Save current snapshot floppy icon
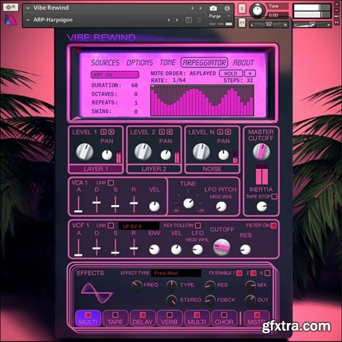The height and width of the screenshot is (342, 342). point(189,20)
